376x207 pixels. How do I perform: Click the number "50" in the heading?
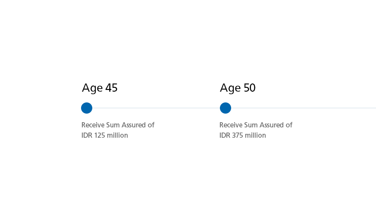click(249, 88)
